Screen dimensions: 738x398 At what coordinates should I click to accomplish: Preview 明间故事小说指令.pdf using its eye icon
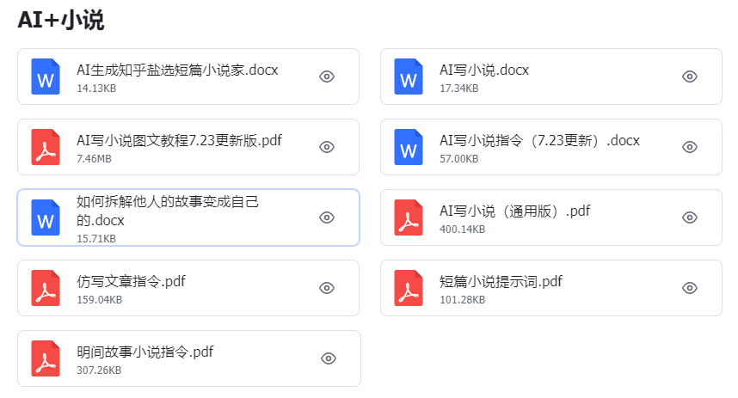327,358
